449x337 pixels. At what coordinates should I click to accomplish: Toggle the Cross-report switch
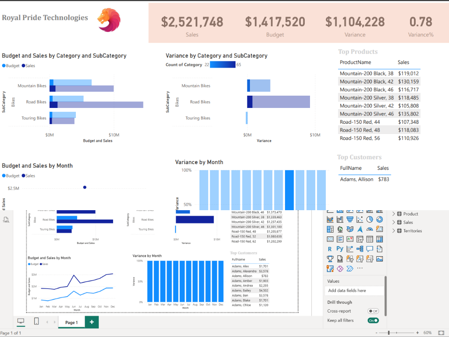[x=373, y=311]
